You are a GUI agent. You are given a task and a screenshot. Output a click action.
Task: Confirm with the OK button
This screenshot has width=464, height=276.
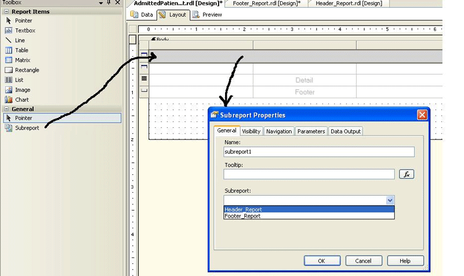(x=322, y=260)
